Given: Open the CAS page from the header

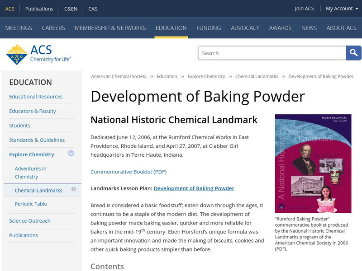Looking at the screenshot, I should pos(93,8).
